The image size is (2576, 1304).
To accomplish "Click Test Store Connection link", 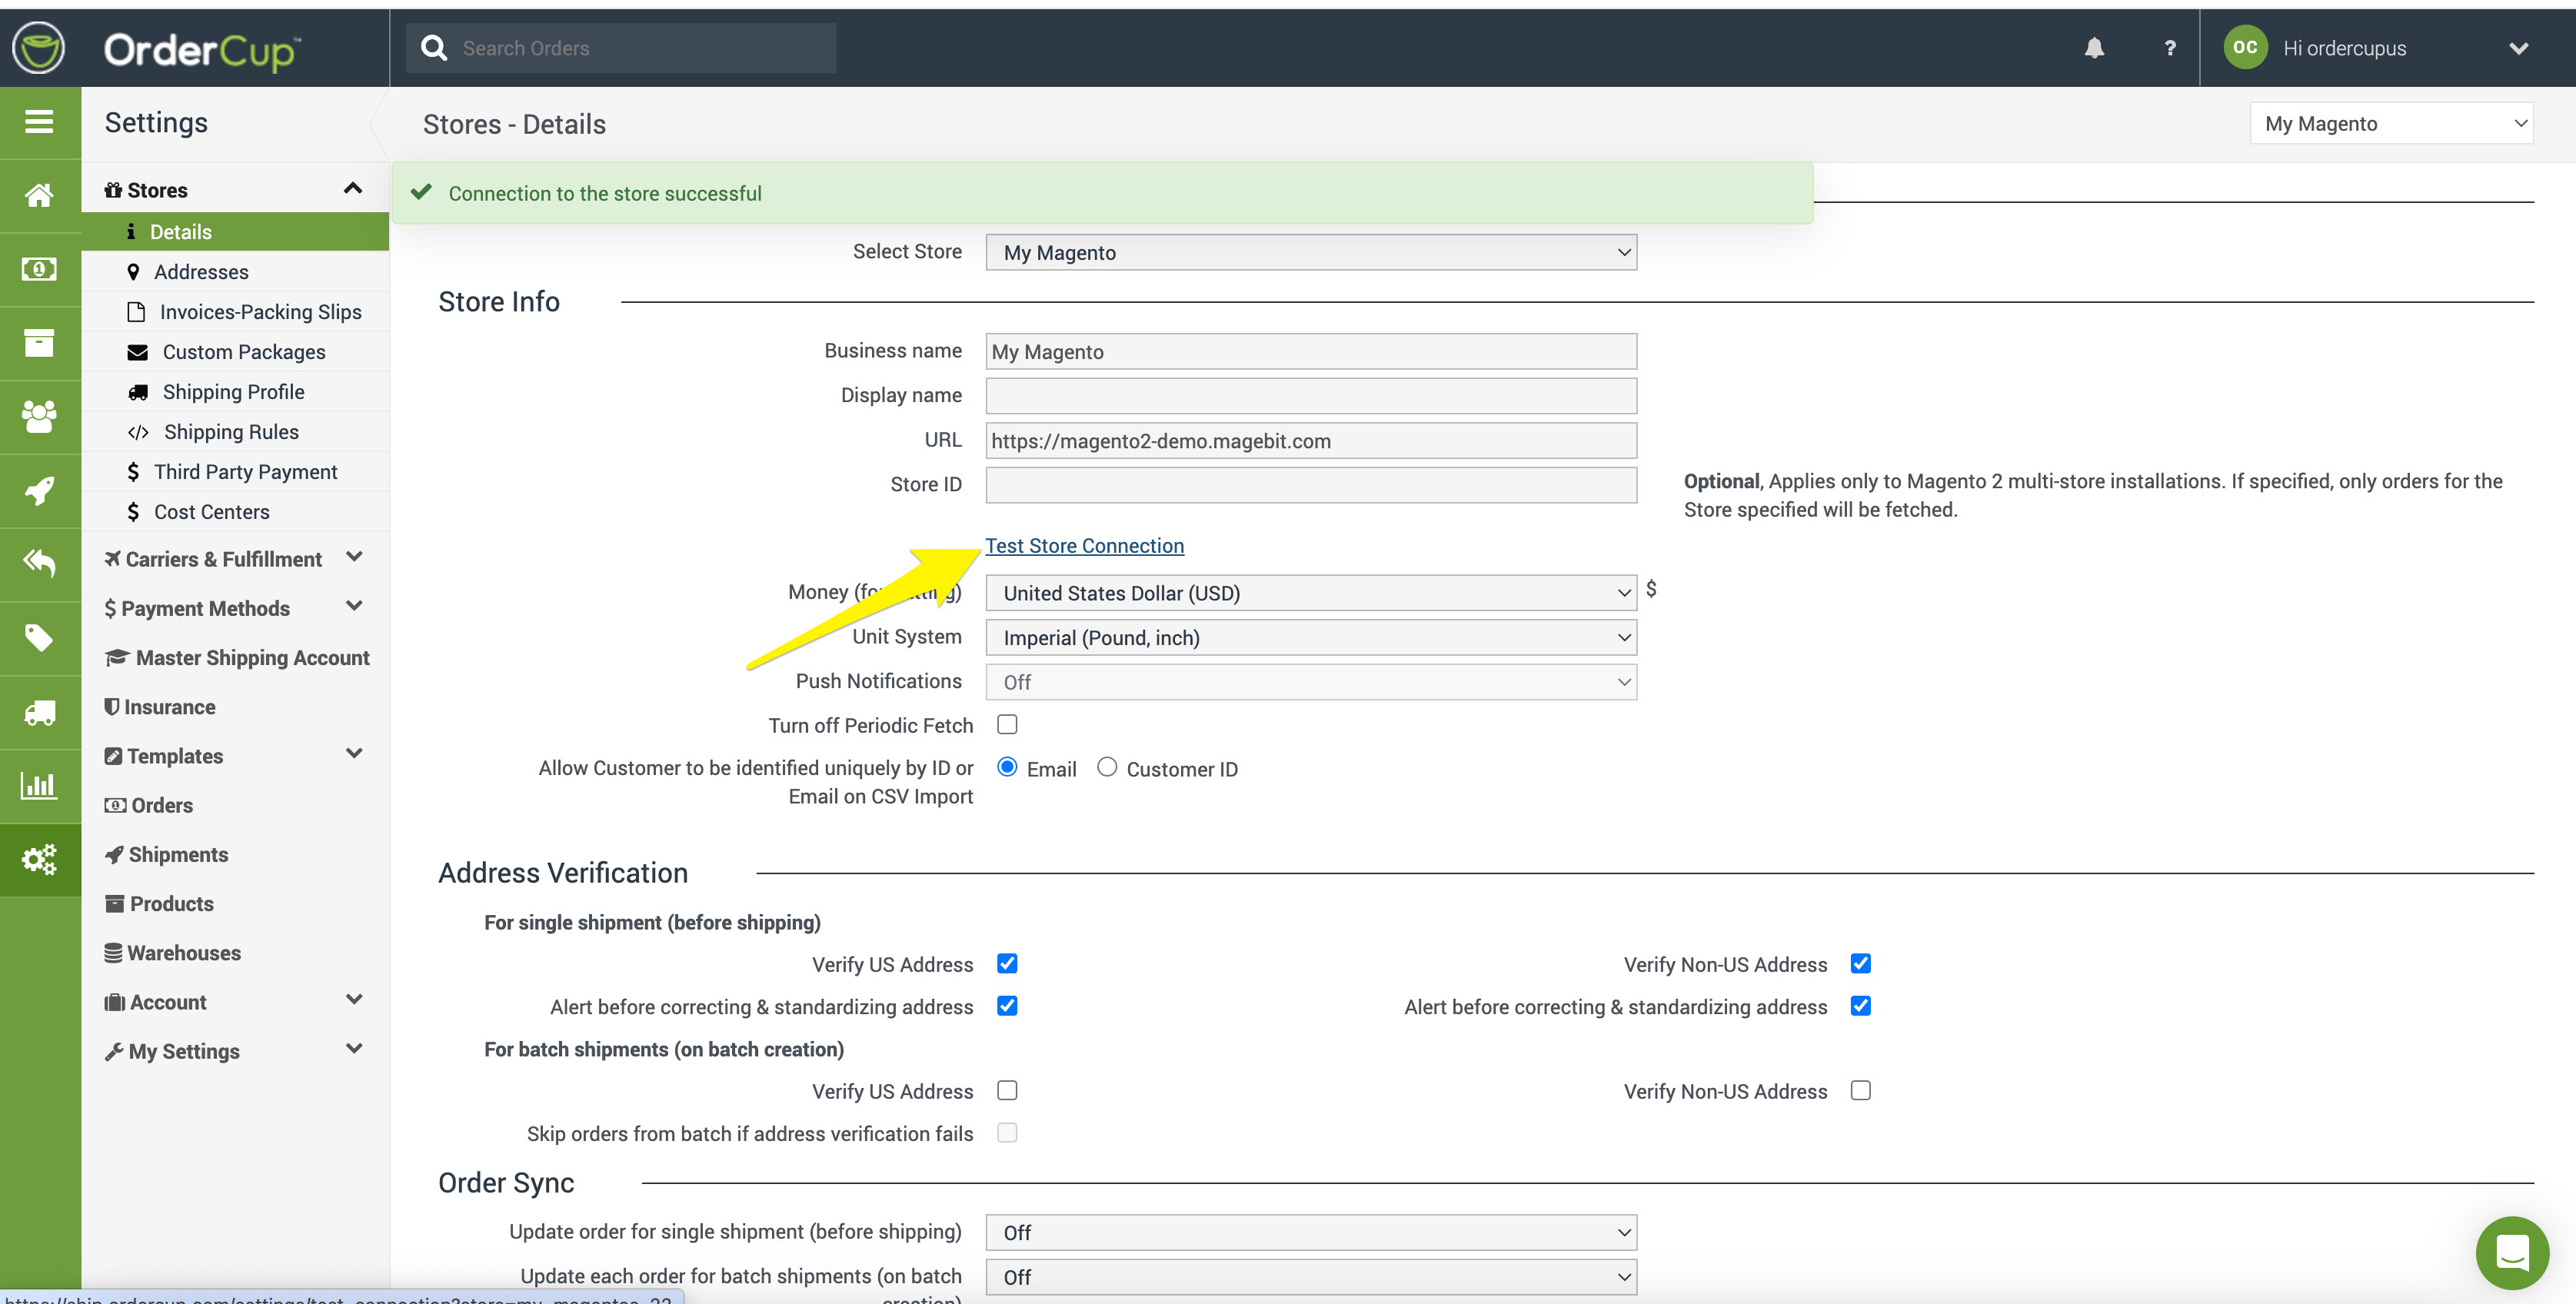I will [1084, 546].
